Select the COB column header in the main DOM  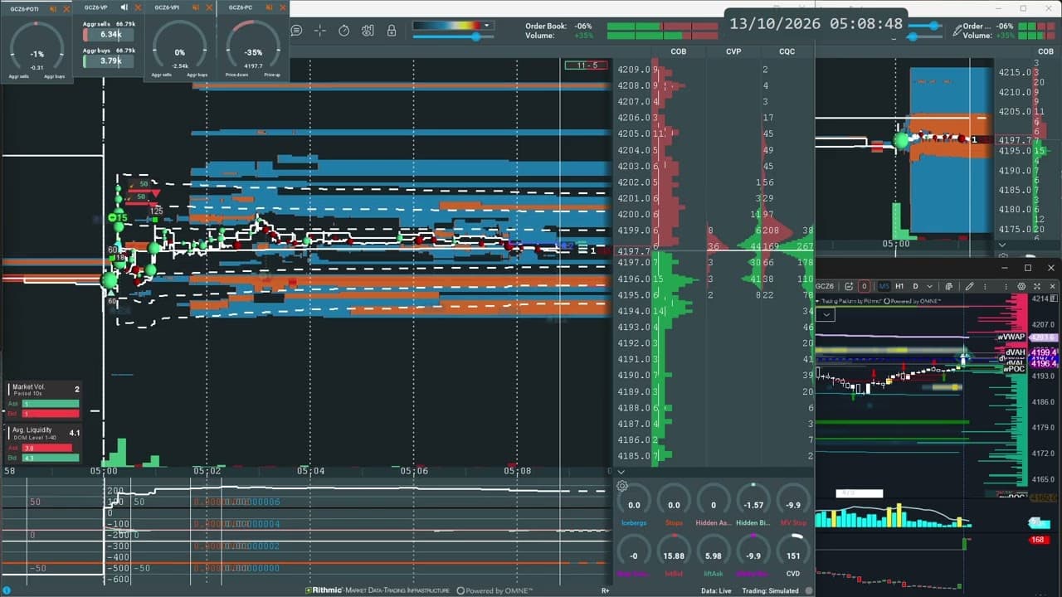coord(679,51)
